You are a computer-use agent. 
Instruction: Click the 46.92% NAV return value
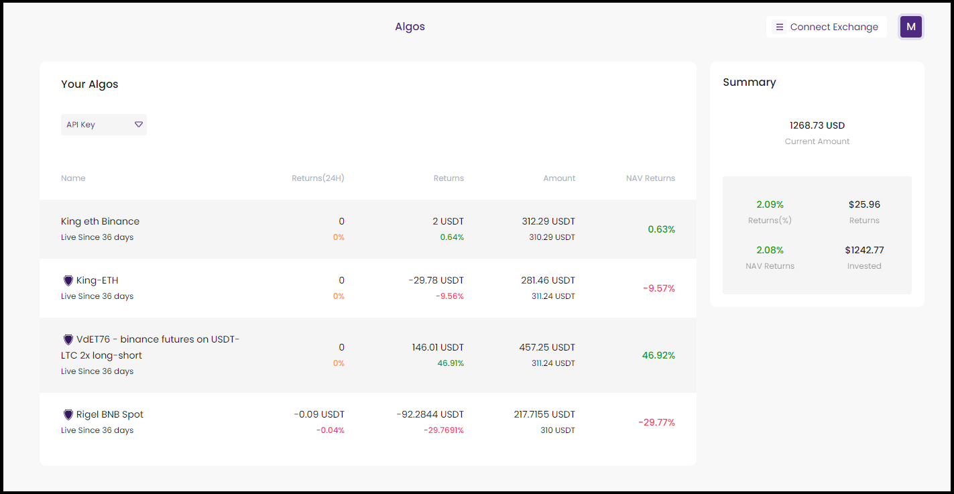(658, 355)
